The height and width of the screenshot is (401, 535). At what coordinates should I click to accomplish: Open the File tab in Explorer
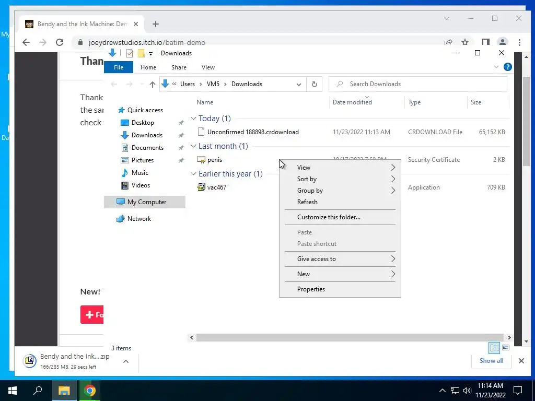(x=119, y=67)
